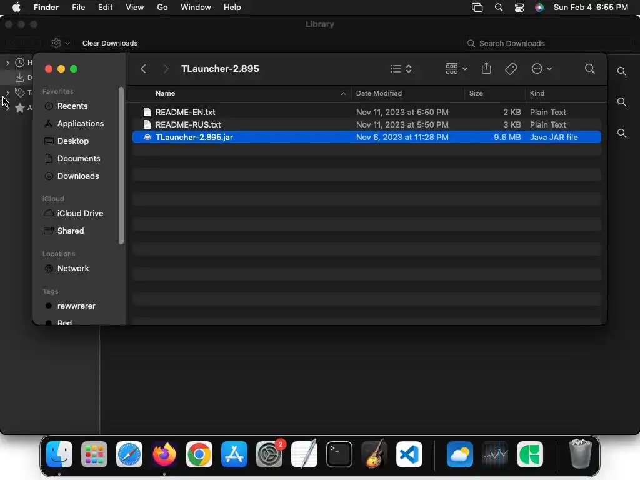Screen dimensions: 640x480
Task: Open the File menu
Action: pyautogui.click(x=78, y=7)
